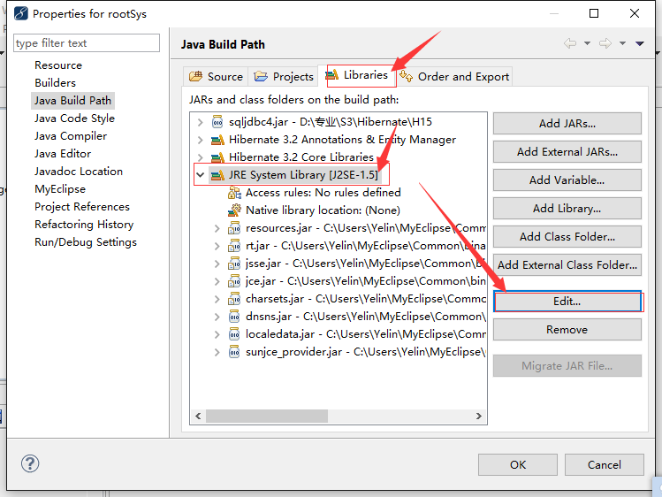Viewport: 662px width, 497px height.
Task: Expand the rt.jar node
Action: coord(217,246)
